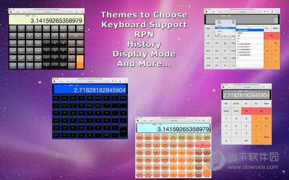The image size is (289, 180).
Task: Click the blue display on the neon calculator
Action: [90, 90]
